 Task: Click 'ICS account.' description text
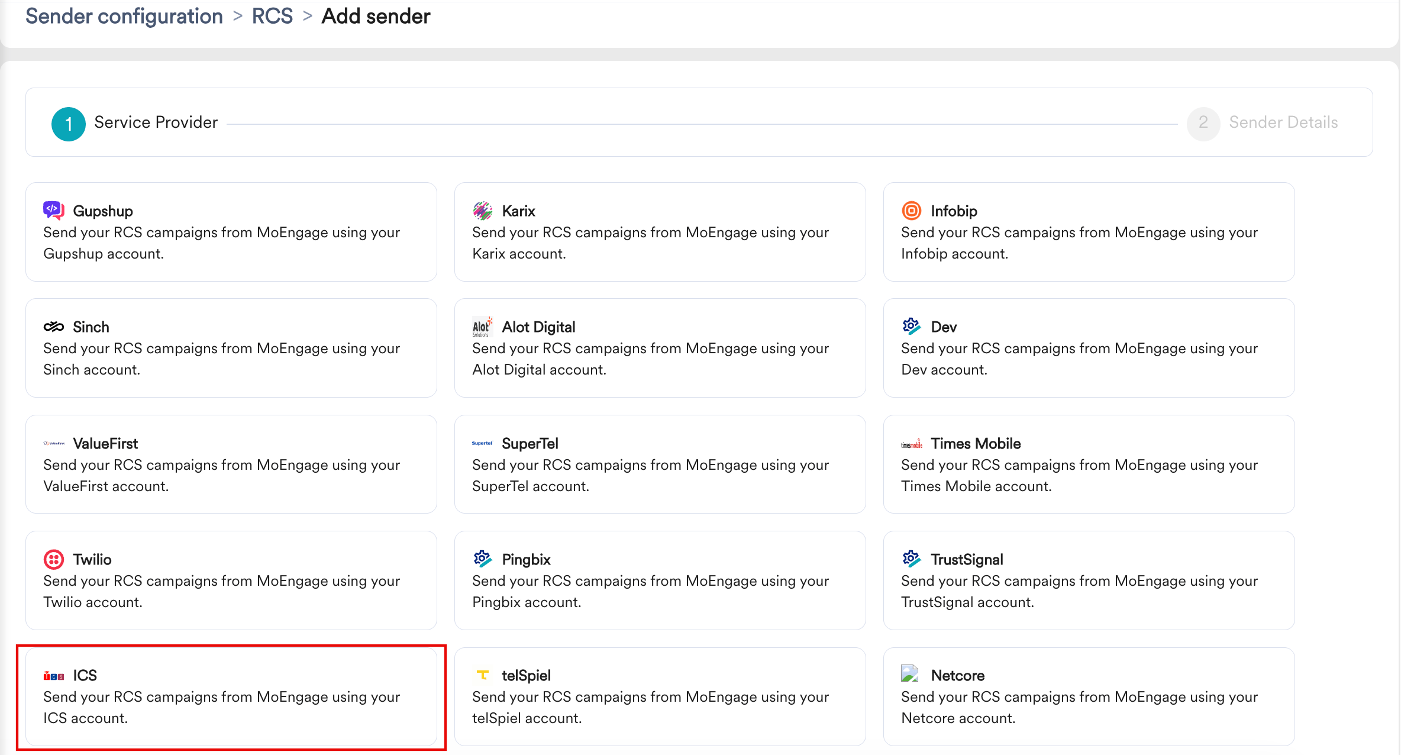pos(85,718)
